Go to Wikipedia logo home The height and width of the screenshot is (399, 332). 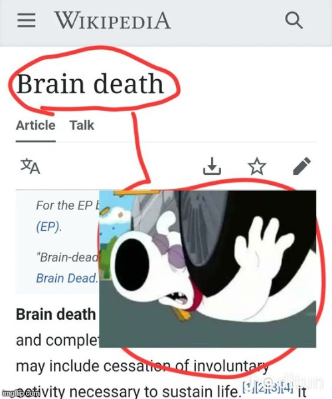coord(112,21)
